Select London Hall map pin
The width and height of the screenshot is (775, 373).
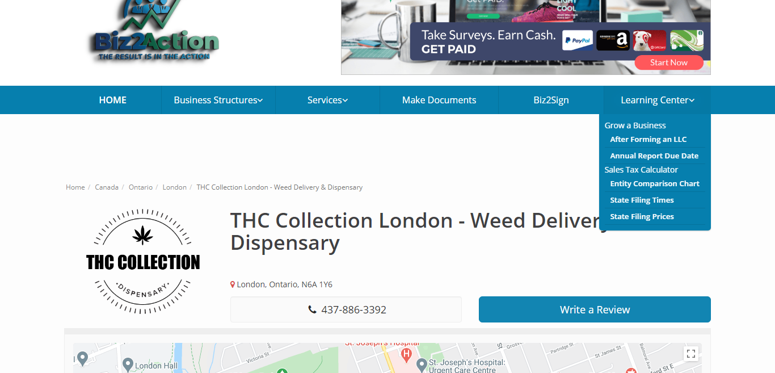(128, 364)
